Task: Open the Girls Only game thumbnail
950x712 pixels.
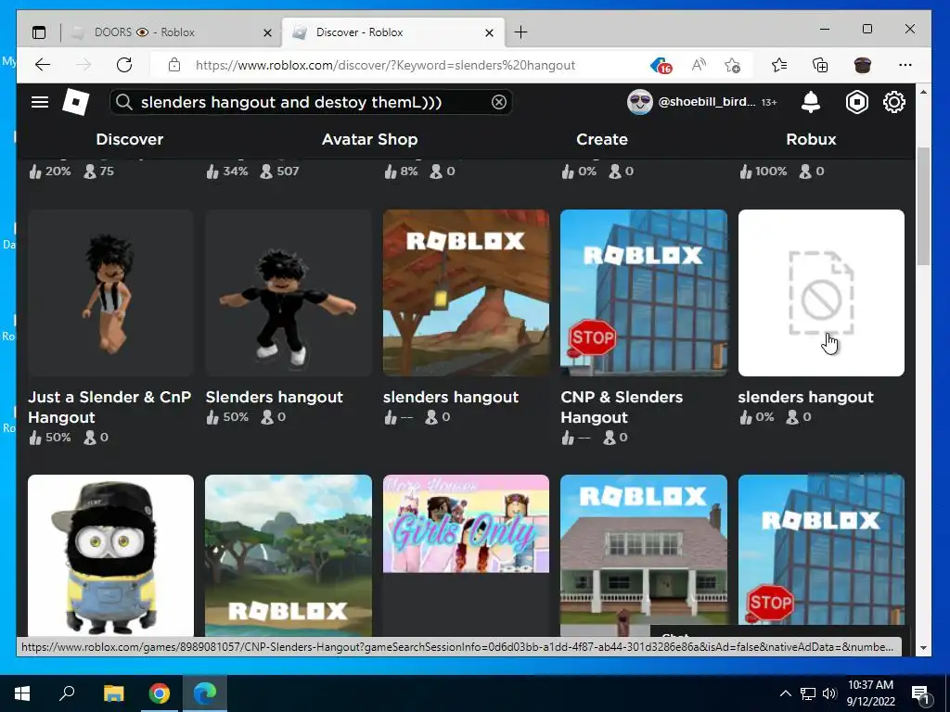Action: tap(466, 524)
